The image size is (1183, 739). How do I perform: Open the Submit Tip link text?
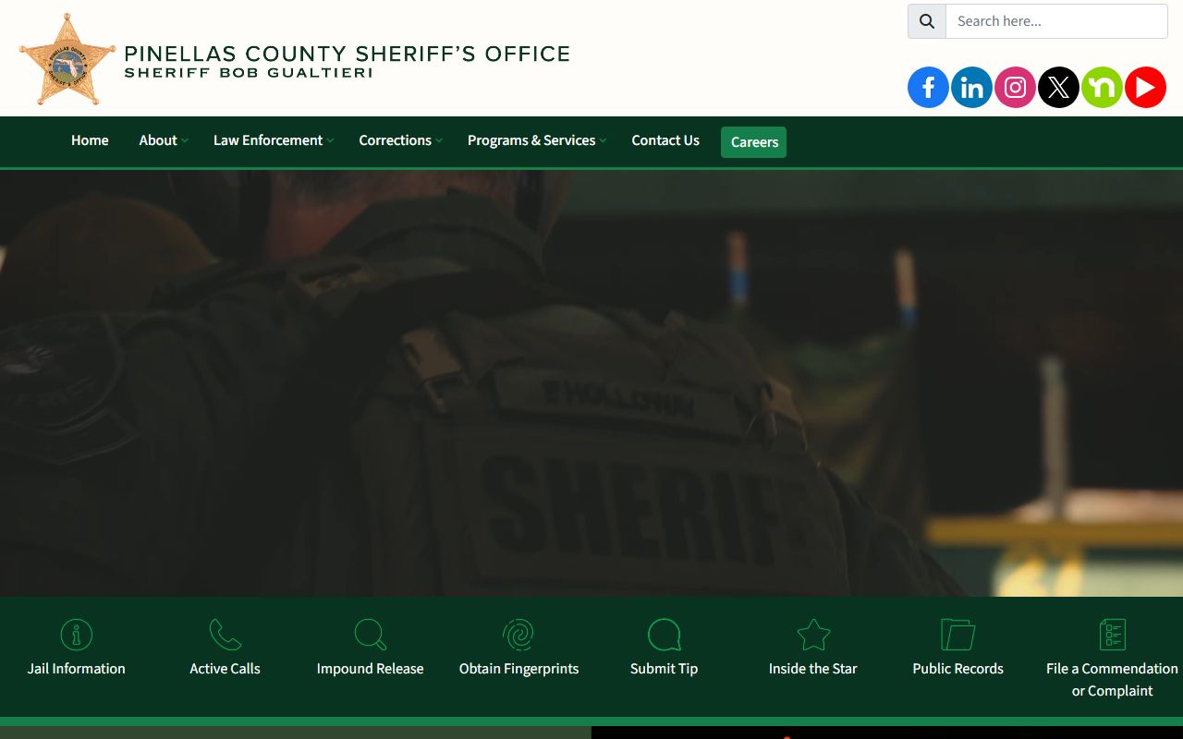664,669
